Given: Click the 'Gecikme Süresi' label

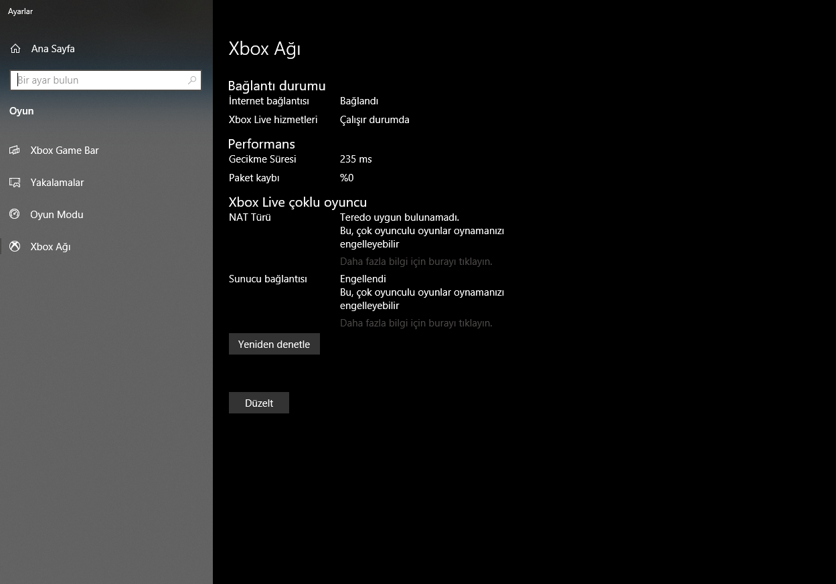Looking at the screenshot, I should coord(262,159).
